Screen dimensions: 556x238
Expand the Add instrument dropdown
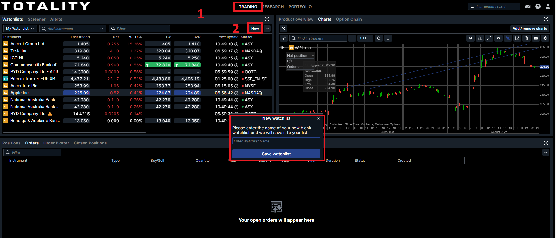click(x=102, y=29)
